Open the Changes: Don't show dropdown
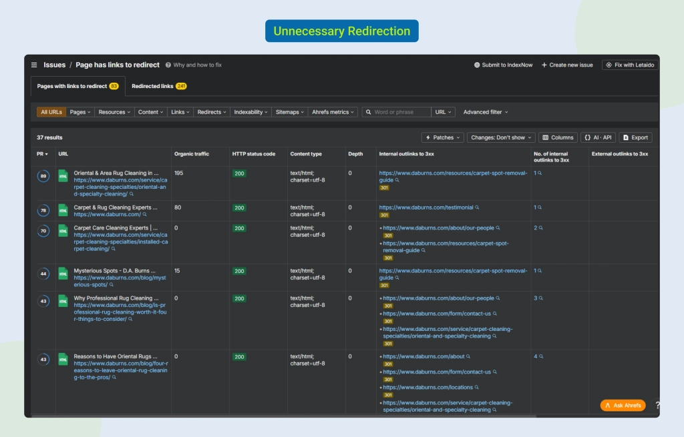The width and height of the screenshot is (684, 437). click(502, 137)
